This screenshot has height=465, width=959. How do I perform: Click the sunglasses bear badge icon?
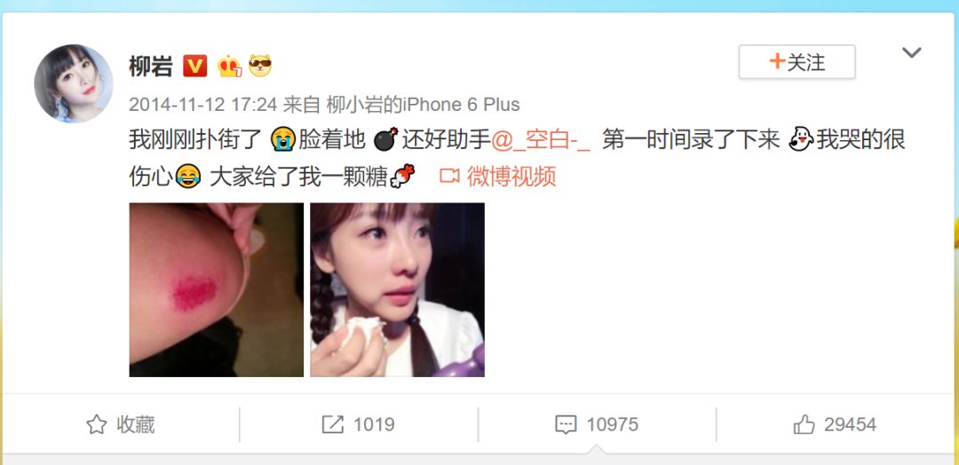(260, 66)
